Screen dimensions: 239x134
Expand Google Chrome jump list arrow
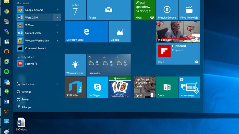(57, 10)
